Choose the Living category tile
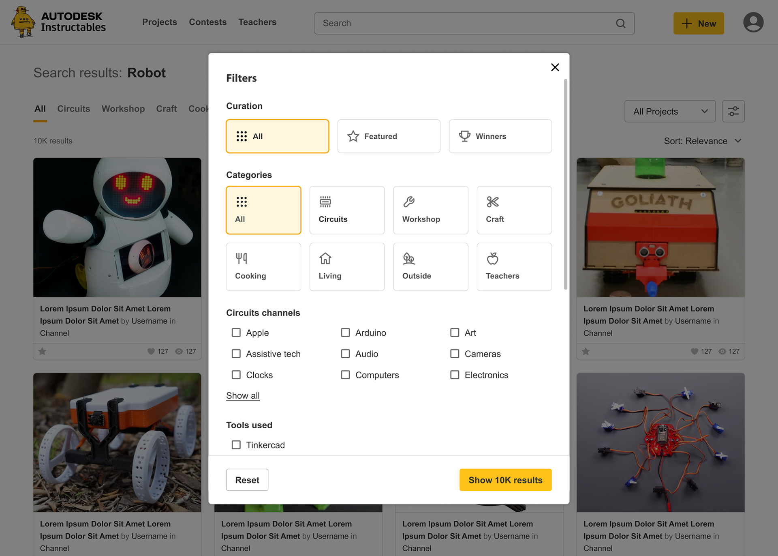This screenshot has height=556, width=778. (347, 267)
